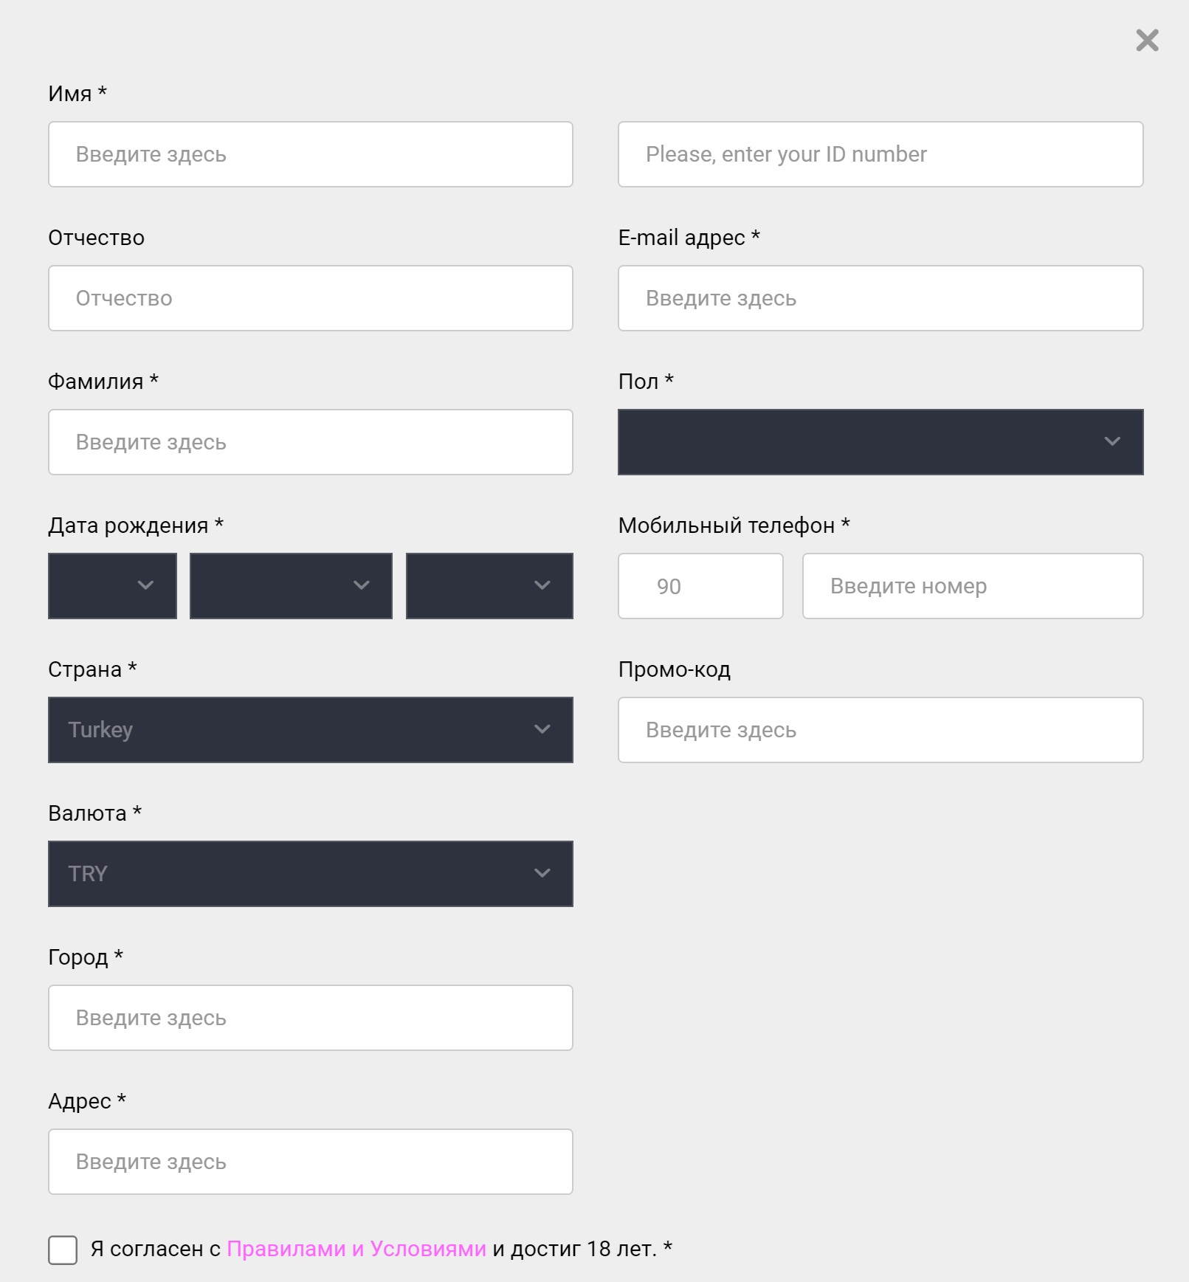Expand the birth year dropdown
This screenshot has width=1189, height=1282.
pyautogui.click(x=489, y=586)
